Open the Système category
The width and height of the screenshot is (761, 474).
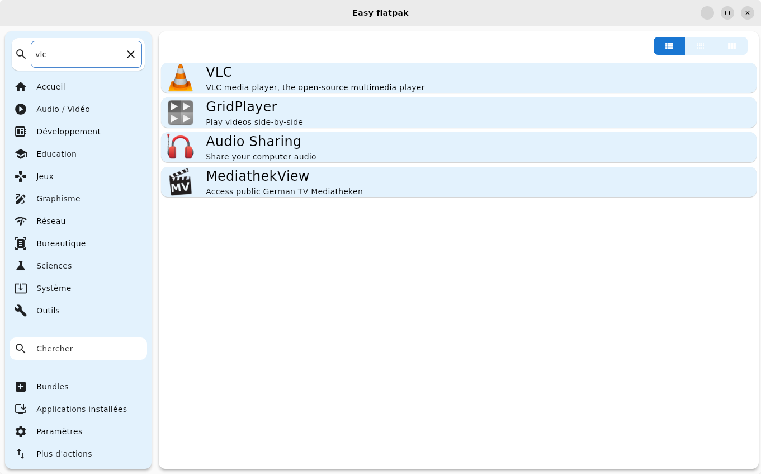pos(78,288)
